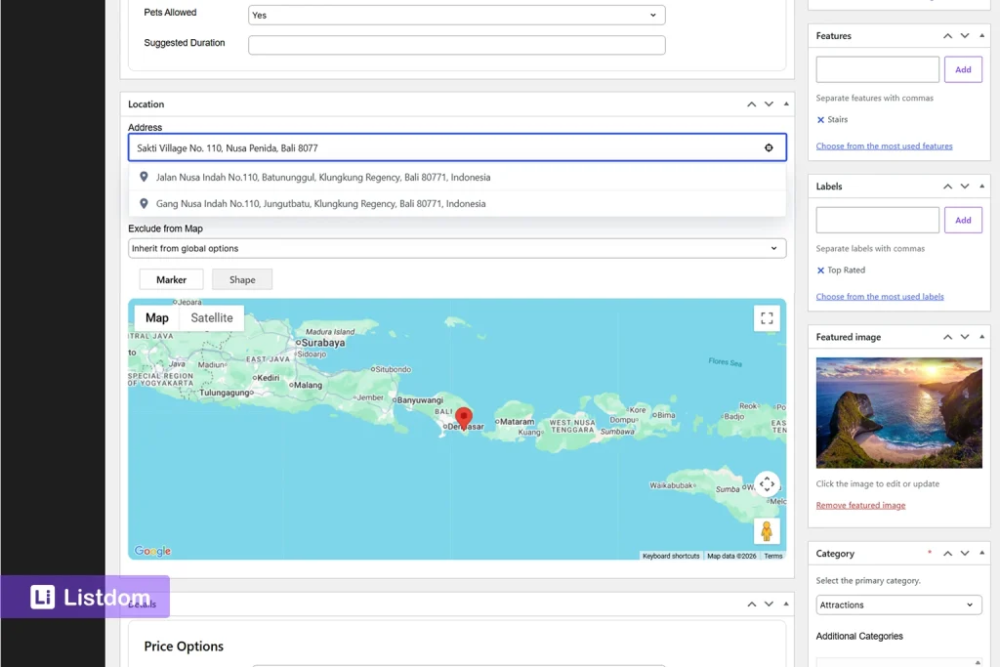
Task: Click the featured image thumbnail to edit
Action: [898, 412]
